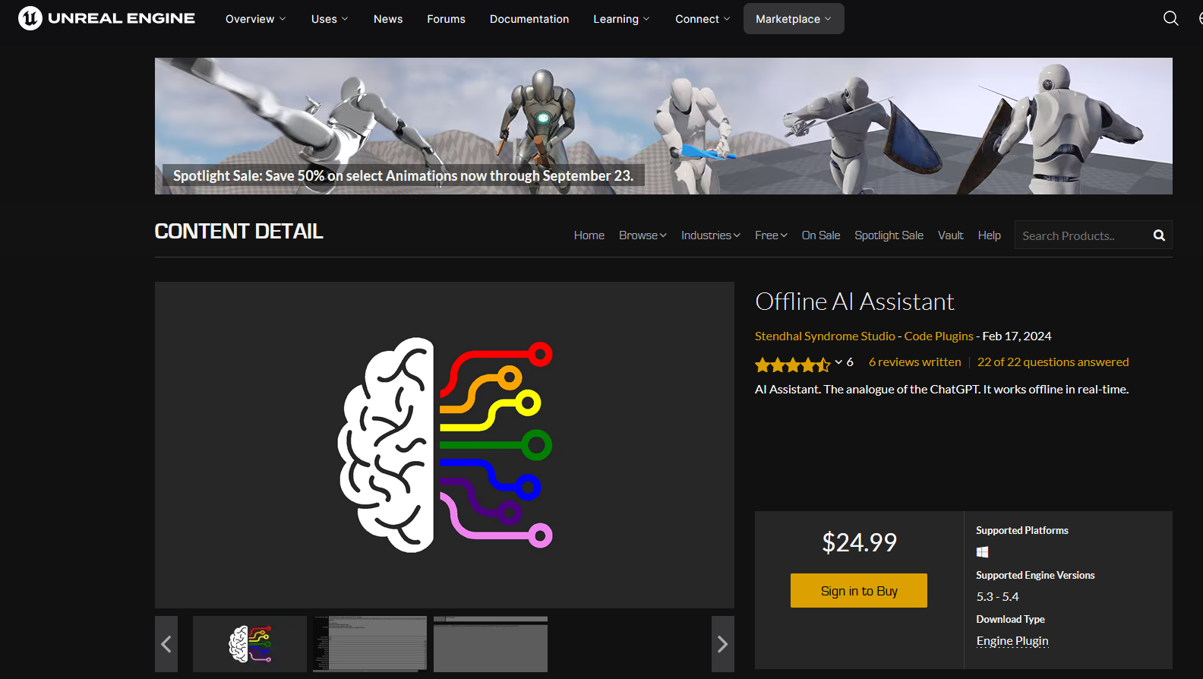Image resolution: width=1203 pixels, height=679 pixels.
Task: Click the $24.99 price
Action: click(x=859, y=542)
